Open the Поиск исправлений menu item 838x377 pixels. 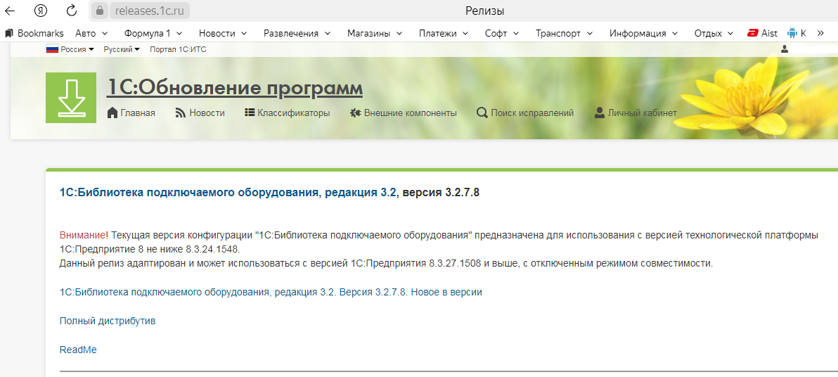coord(525,113)
